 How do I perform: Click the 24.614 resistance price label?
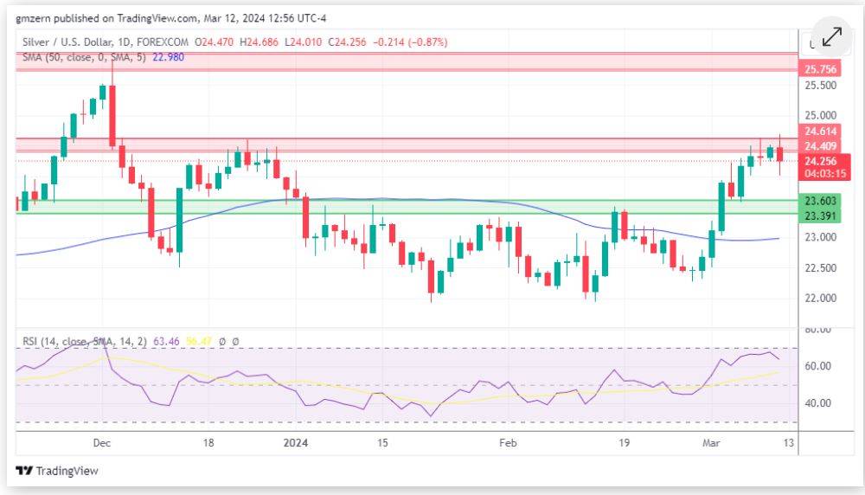[x=820, y=131]
